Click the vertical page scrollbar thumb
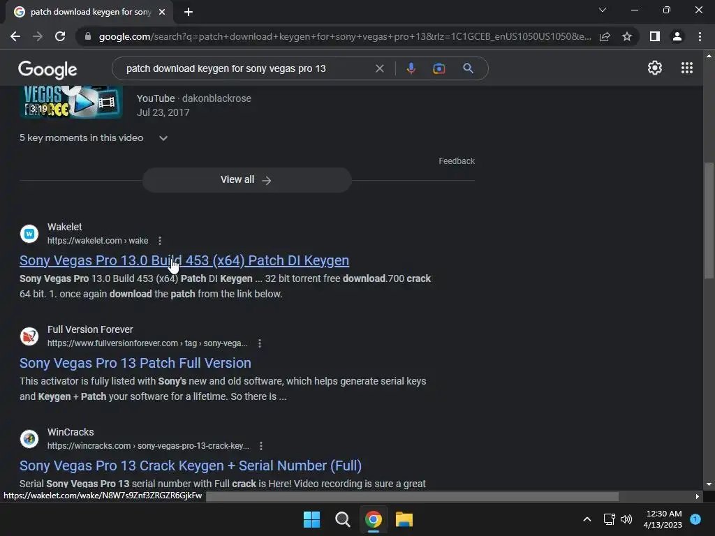715x536 pixels. point(709,221)
